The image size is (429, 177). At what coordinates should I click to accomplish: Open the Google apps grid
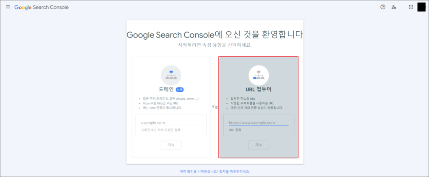411,7
